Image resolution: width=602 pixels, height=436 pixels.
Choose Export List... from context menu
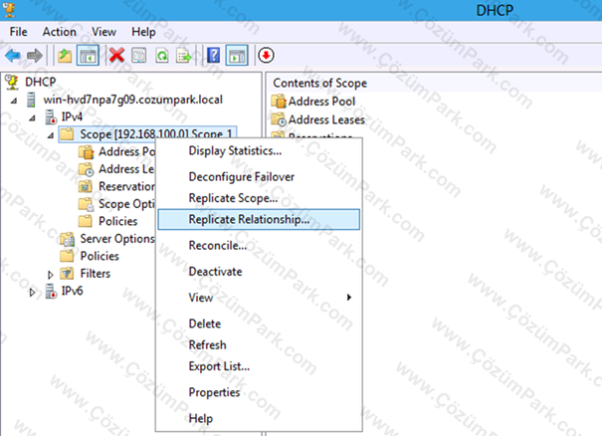click(x=259, y=366)
